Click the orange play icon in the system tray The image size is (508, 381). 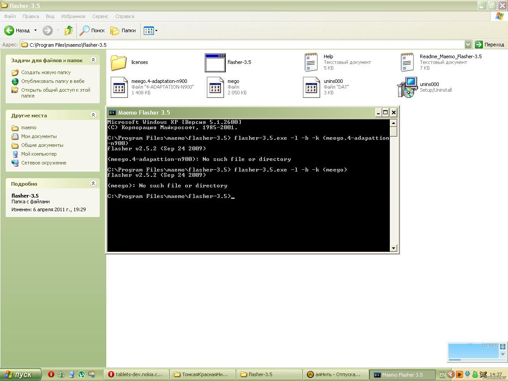(x=459, y=374)
